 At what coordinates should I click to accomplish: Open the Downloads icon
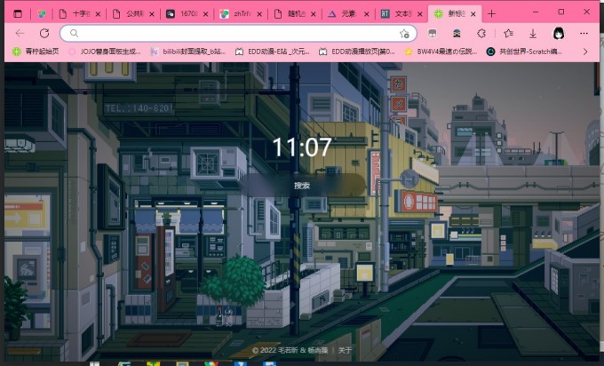tap(533, 34)
